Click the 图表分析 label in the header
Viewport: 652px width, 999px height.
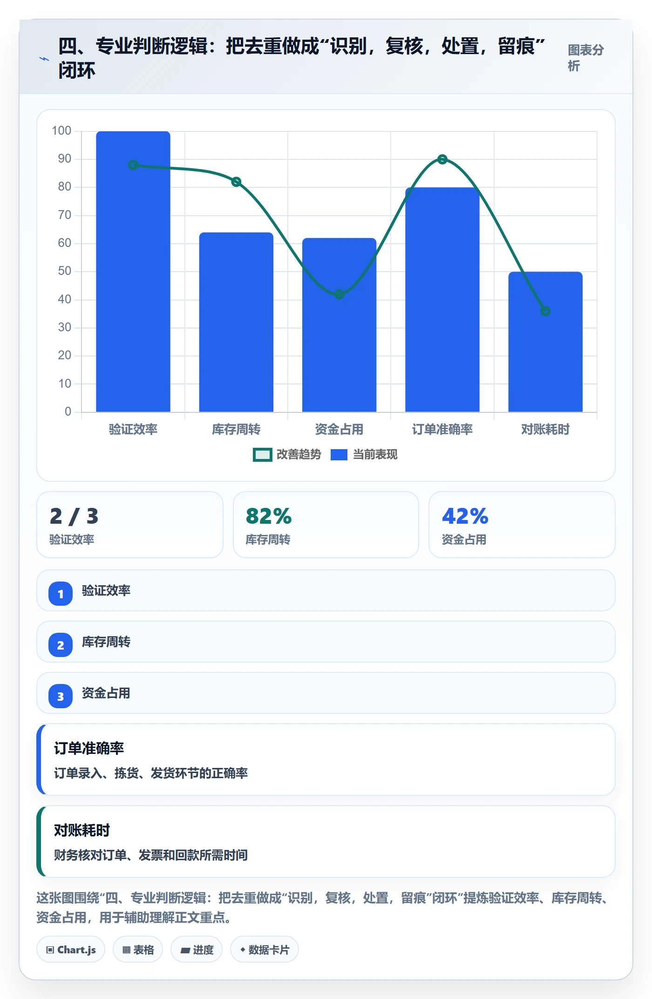coord(586,58)
